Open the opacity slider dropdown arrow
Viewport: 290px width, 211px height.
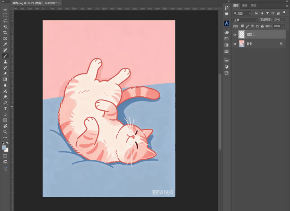[x=283, y=20]
